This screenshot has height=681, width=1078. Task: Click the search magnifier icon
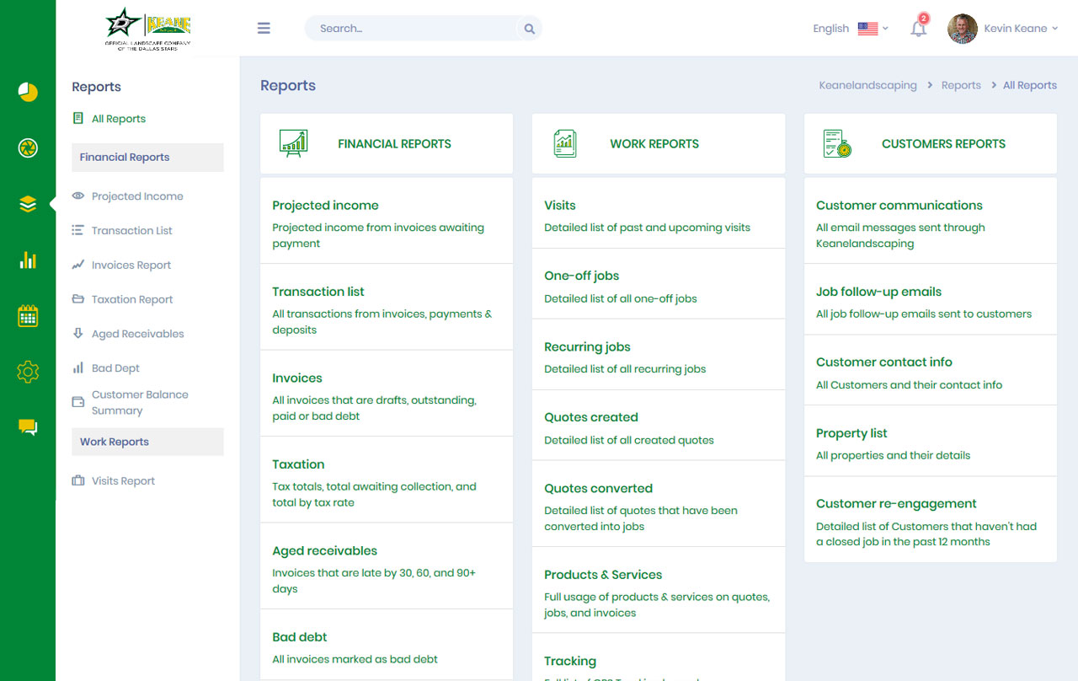click(x=529, y=28)
